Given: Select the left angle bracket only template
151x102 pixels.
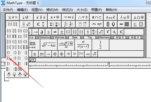Looking at the screenshot, I should point(20,58).
